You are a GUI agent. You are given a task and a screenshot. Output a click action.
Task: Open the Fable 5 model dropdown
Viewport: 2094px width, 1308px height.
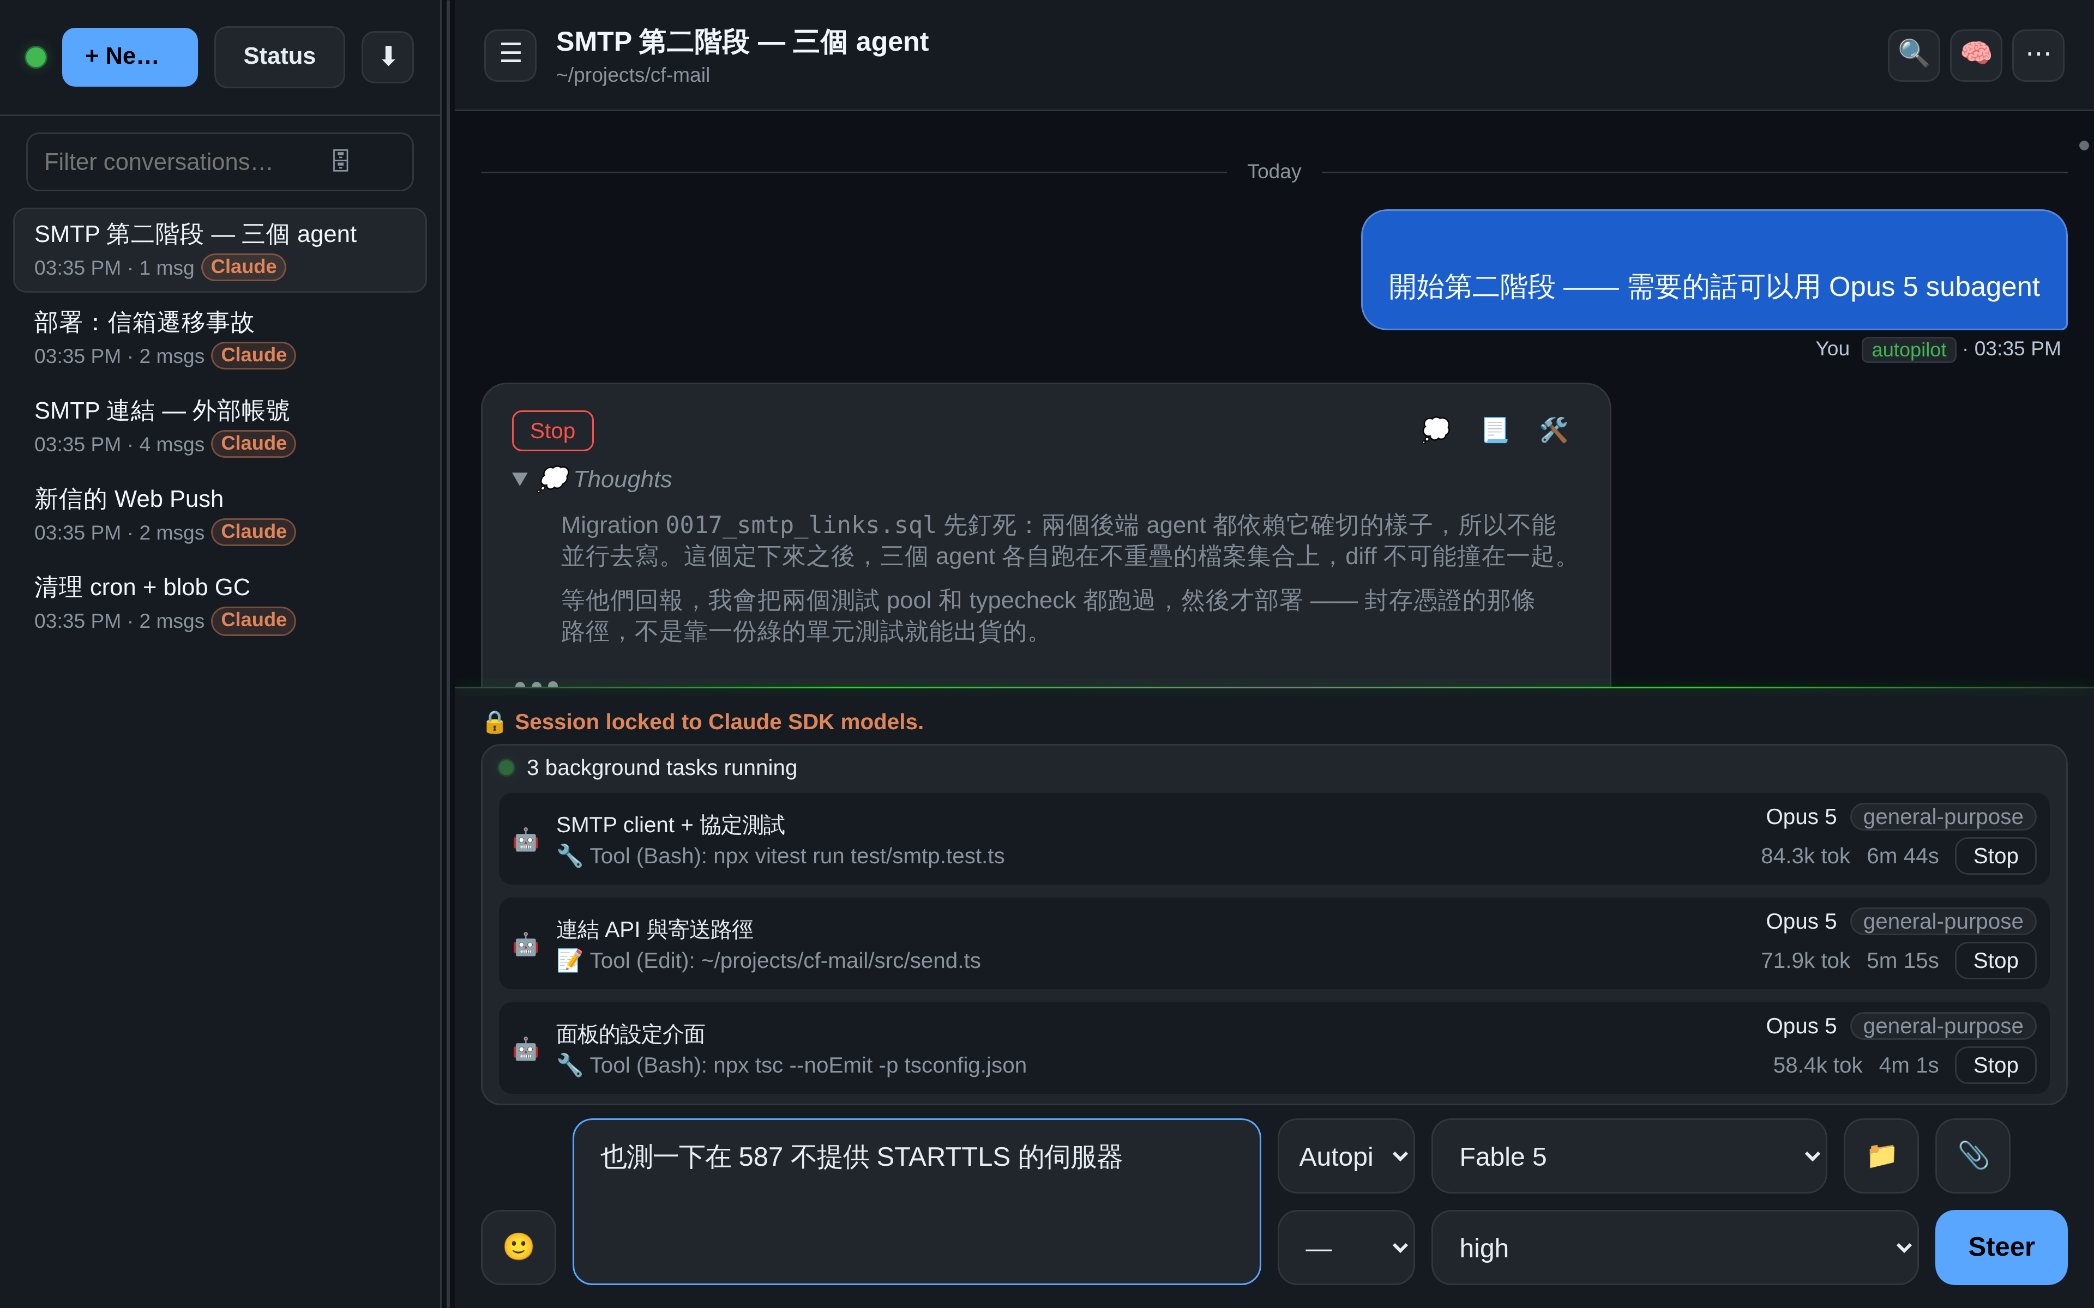[1628, 1156]
